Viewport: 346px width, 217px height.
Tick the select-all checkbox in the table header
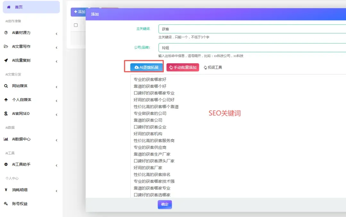point(76,25)
